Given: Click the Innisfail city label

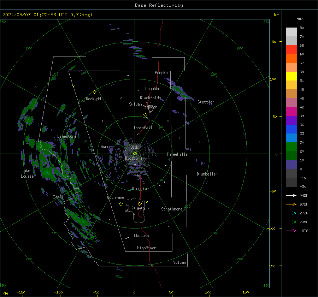Looking at the screenshot, I should (x=143, y=128).
